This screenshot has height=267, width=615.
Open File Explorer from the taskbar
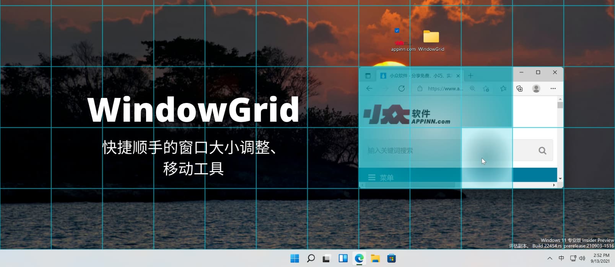(375, 258)
